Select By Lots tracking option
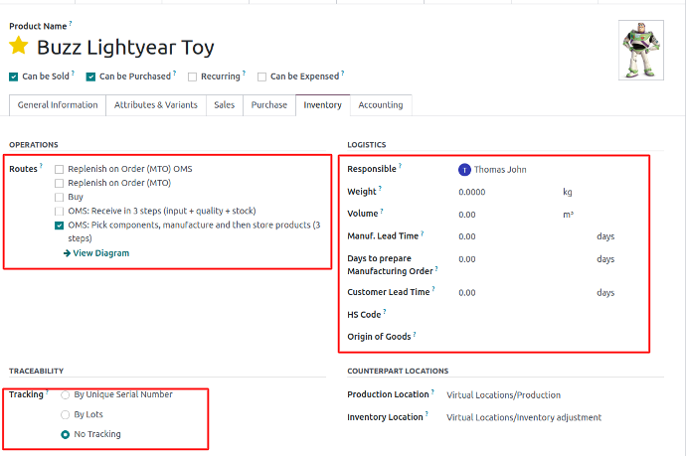 [66, 414]
